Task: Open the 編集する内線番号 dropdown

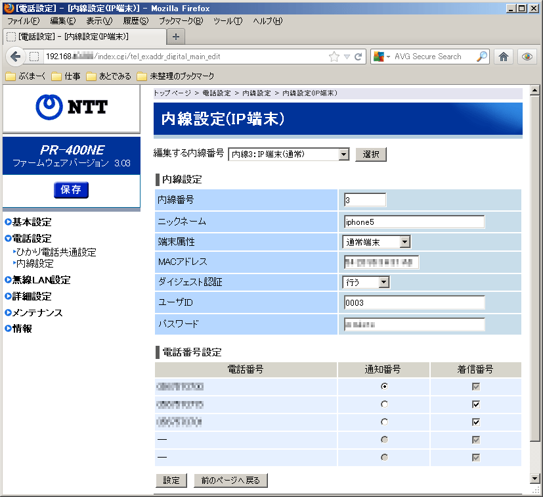Action: pos(288,154)
